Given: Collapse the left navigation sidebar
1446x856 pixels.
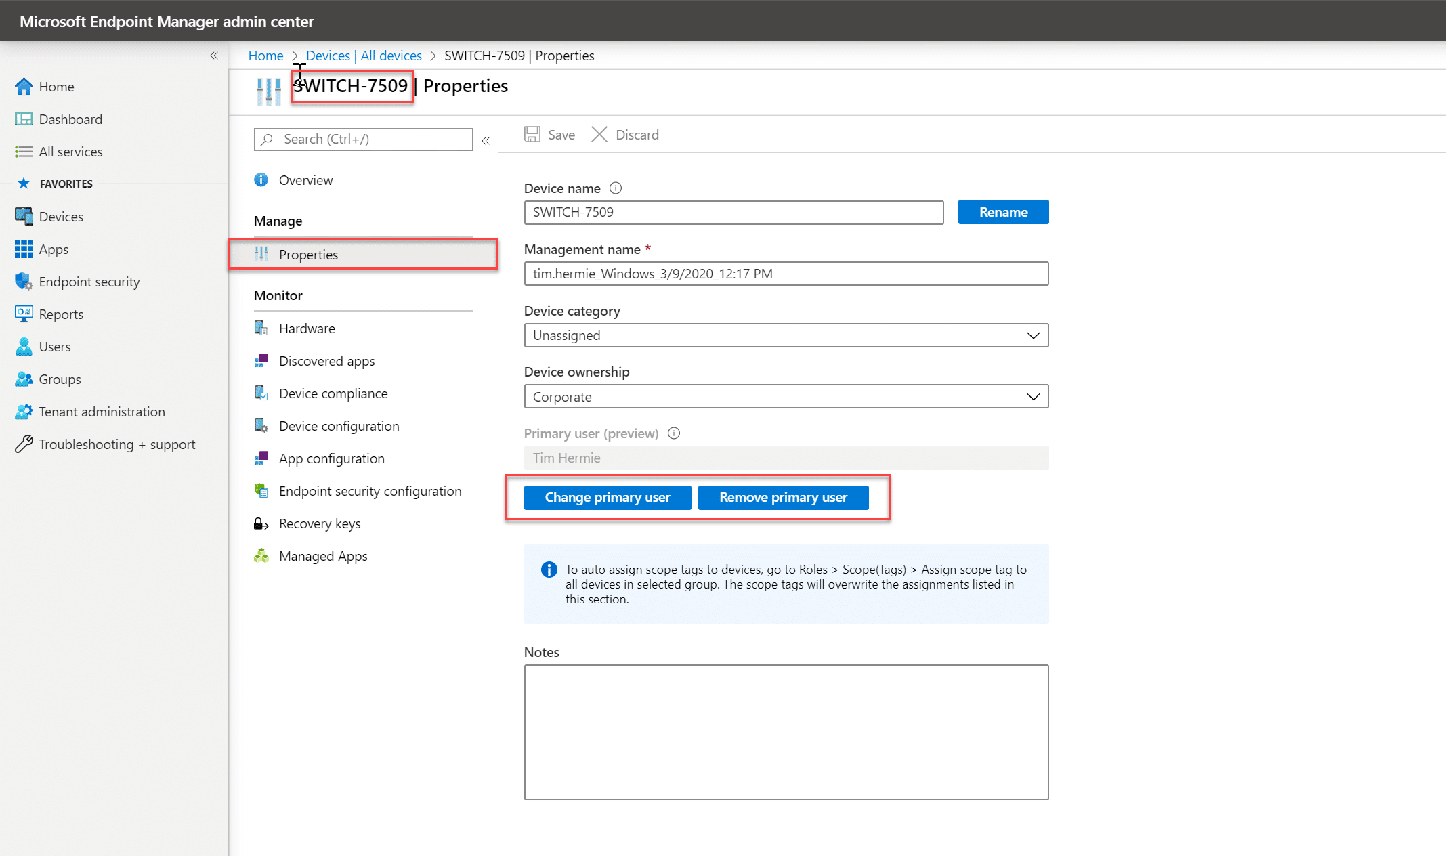Looking at the screenshot, I should [214, 56].
